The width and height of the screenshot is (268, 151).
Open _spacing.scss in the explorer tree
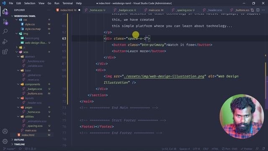point(34,126)
